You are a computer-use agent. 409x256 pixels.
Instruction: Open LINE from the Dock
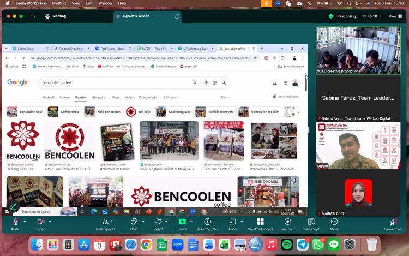[334, 245]
